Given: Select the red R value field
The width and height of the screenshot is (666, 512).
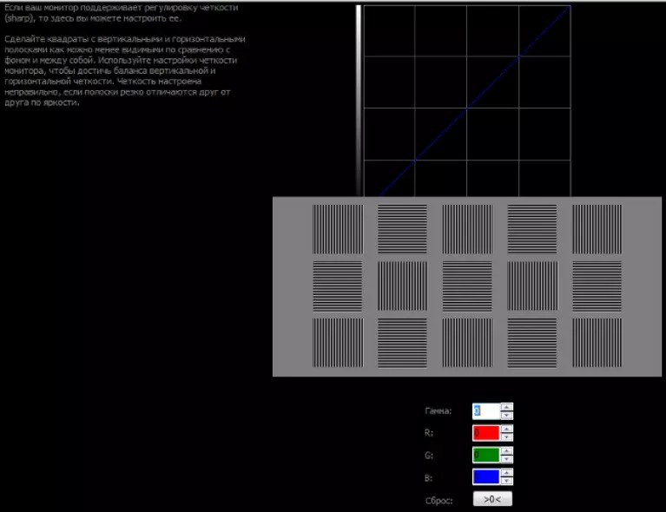Looking at the screenshot, I should pos(486,433).
